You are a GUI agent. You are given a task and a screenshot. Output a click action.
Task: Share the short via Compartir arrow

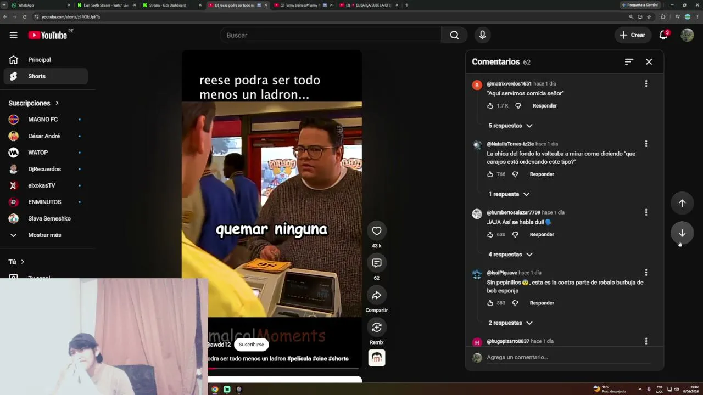tap(377, 296)
